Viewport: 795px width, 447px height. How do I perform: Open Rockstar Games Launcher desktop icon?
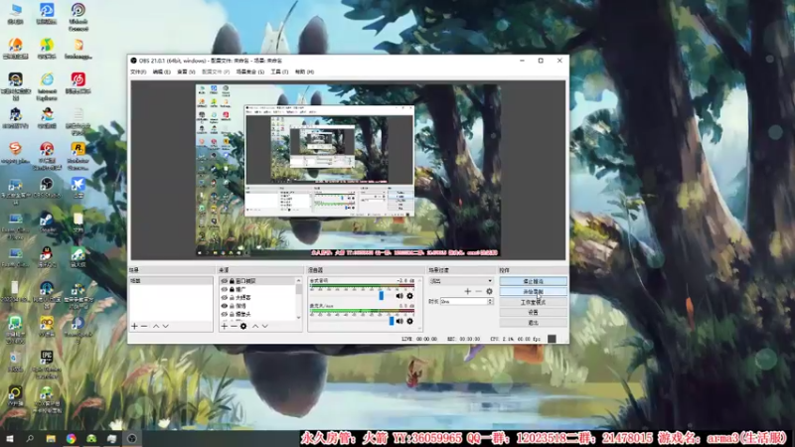click(x=79, y=156)
